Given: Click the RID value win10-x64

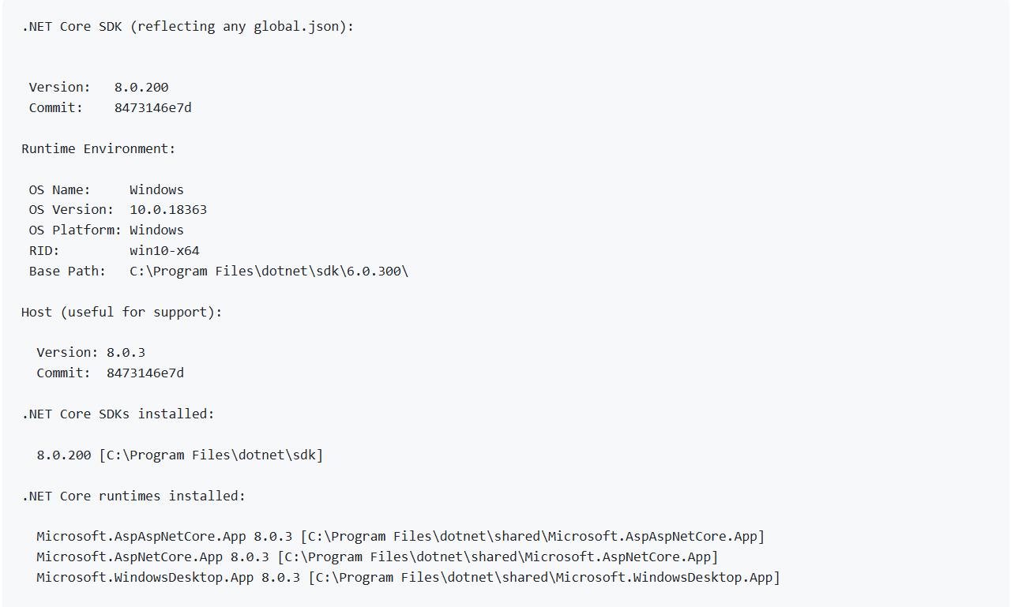Looking at the screenshot, I should [164, 250].
